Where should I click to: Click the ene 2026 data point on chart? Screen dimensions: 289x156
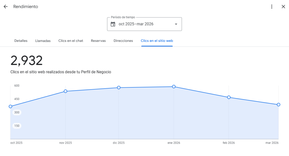click(174, 86)
